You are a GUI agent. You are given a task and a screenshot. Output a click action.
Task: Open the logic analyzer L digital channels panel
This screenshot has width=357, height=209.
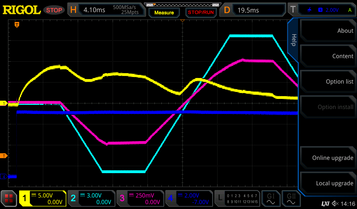[237, 199]
